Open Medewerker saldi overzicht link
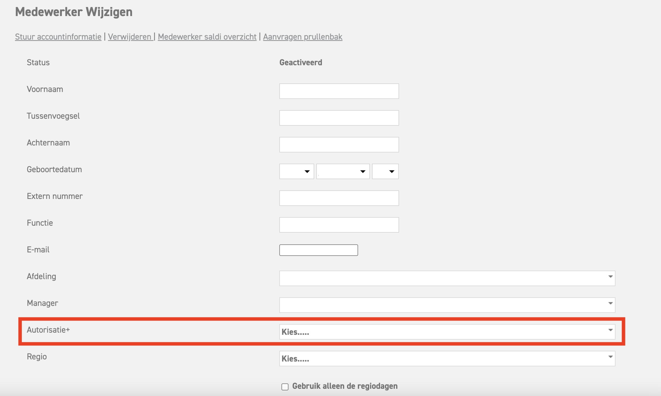 207,37
